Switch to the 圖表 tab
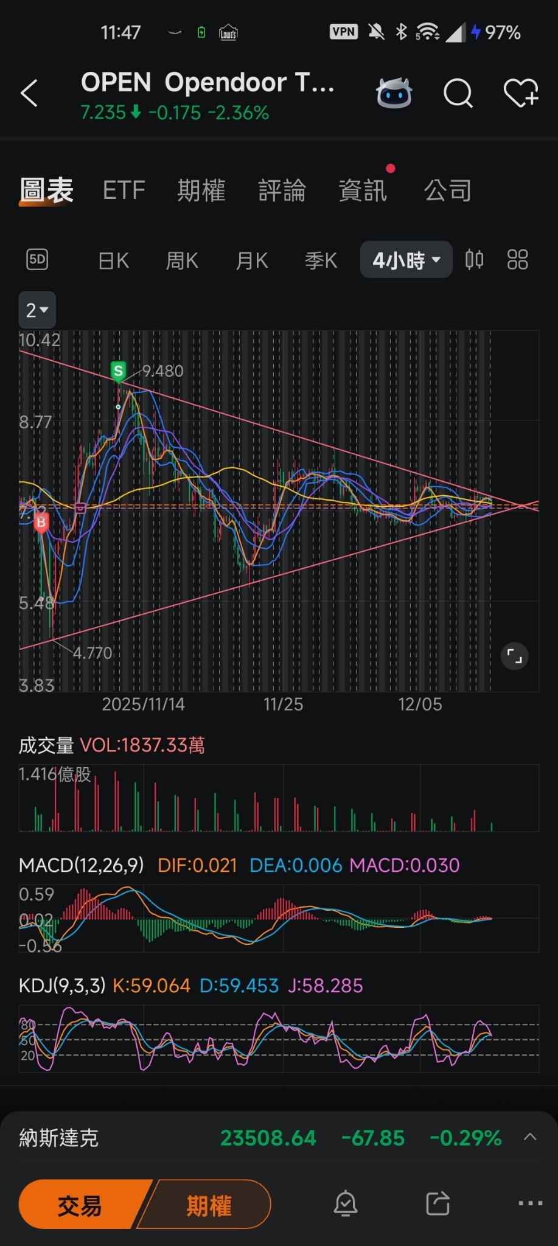Viewport: 558px width, 1246px height. click(x=47, y=190)
